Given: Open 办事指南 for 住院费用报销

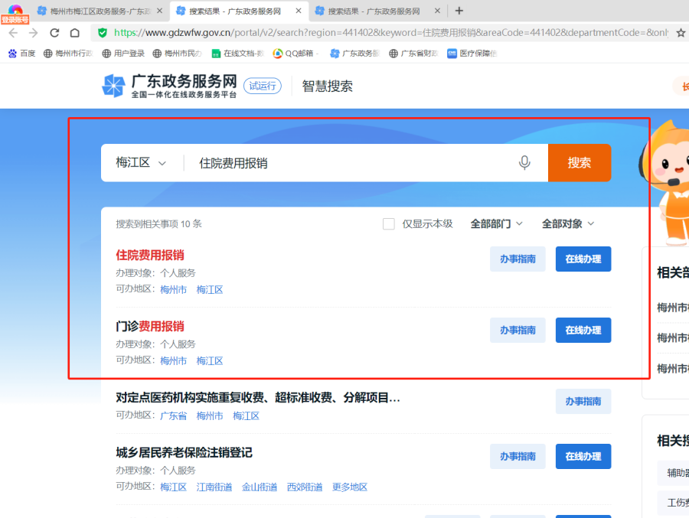Looking at the screenshot, I should [518, 259].
